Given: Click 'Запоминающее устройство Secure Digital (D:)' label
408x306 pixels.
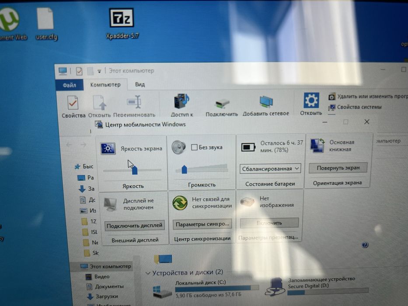Looking at the screenshot, I should [x=321, y=282].
